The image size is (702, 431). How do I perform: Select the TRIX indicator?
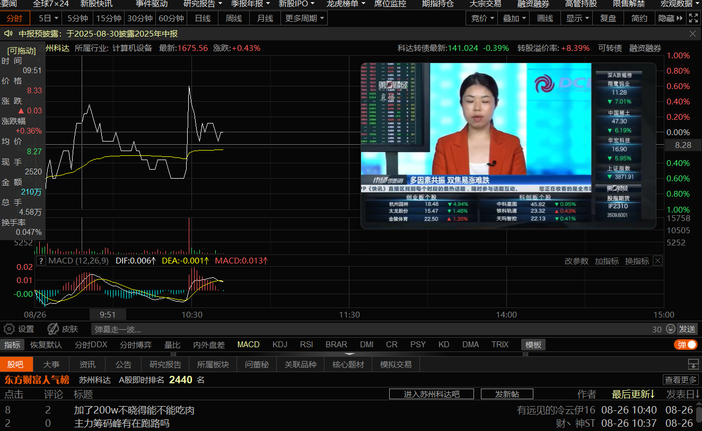point(500,345)
